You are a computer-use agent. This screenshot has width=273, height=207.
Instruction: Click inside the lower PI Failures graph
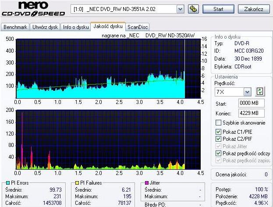108,139
